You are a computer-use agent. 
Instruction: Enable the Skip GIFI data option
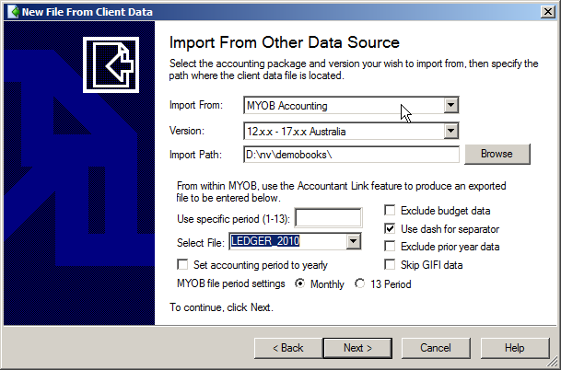click(x=391, y=265)
